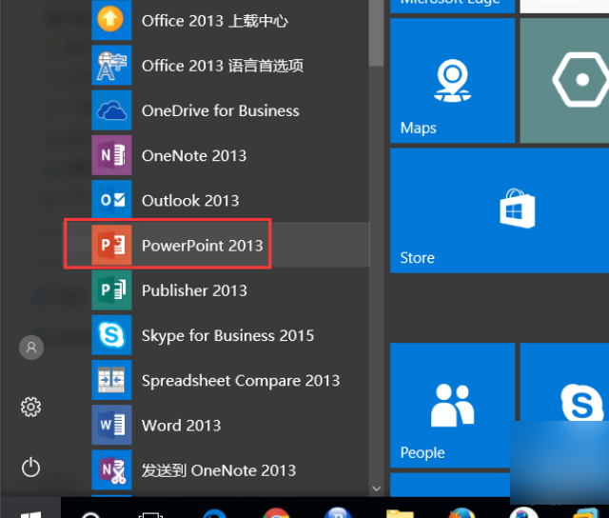The height and width of the screenshot is (518, 609).
Task: Launch the Outlook 2013 icon
Action: coord(111,200)
